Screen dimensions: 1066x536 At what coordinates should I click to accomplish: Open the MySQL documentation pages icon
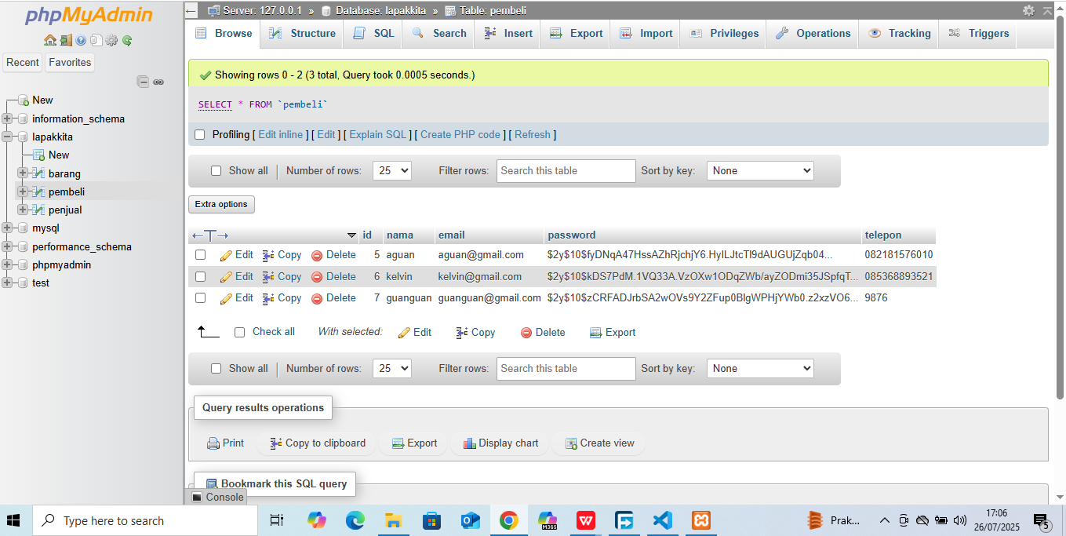point(96,40)
